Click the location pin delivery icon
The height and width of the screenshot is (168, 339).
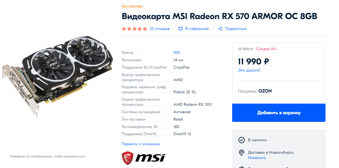coord(241,153)
